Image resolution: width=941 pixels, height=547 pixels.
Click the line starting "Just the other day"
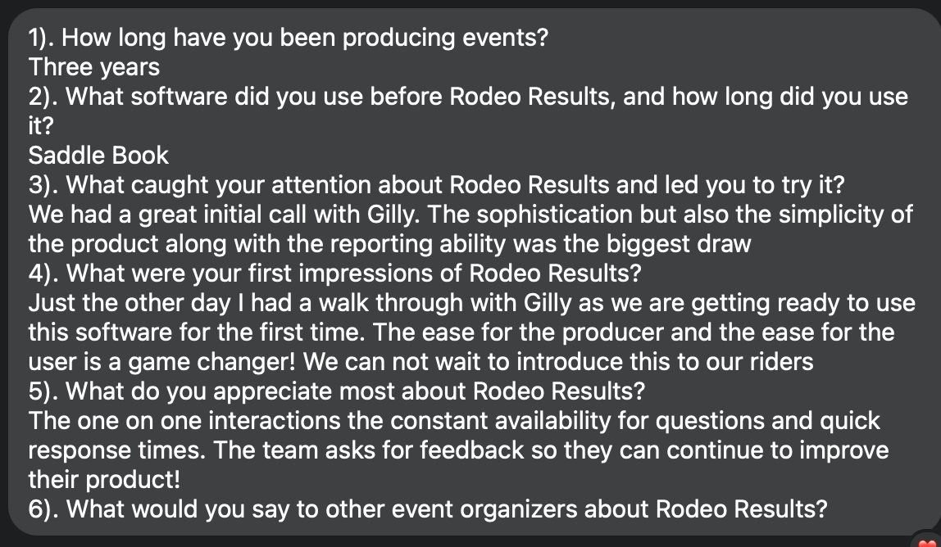pyautogui.click(x=471, y=302)
